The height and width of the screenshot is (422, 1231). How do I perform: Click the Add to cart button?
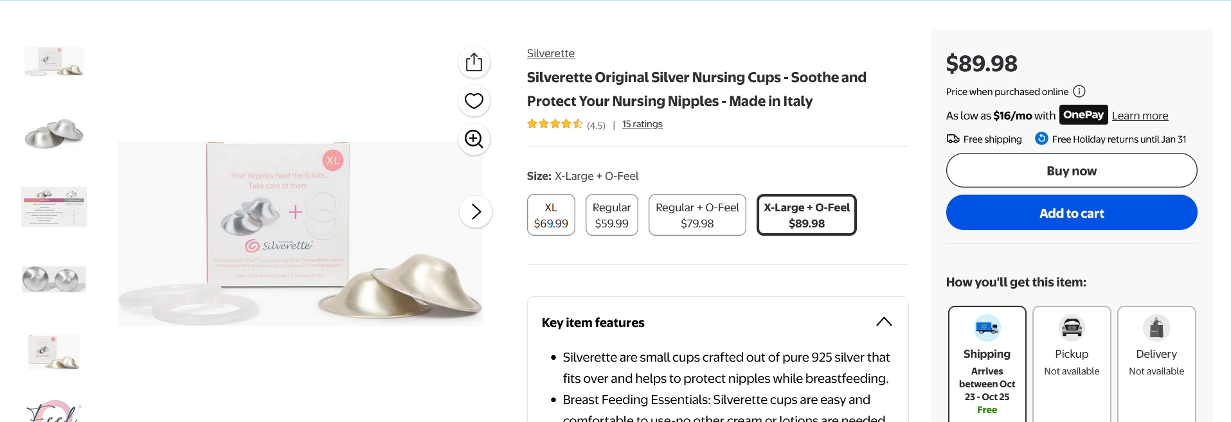(1071, 213)
